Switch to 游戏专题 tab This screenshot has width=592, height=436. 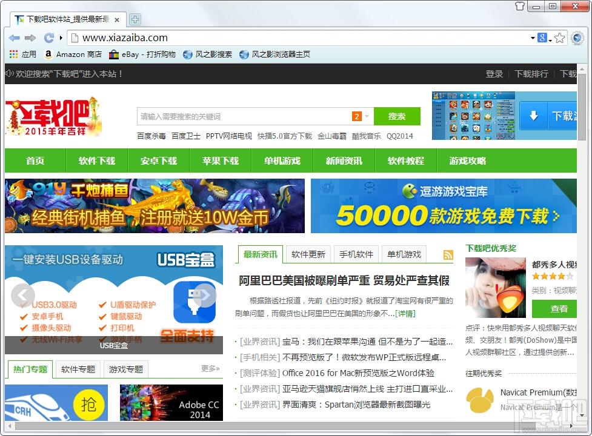[x=126, y=369]
